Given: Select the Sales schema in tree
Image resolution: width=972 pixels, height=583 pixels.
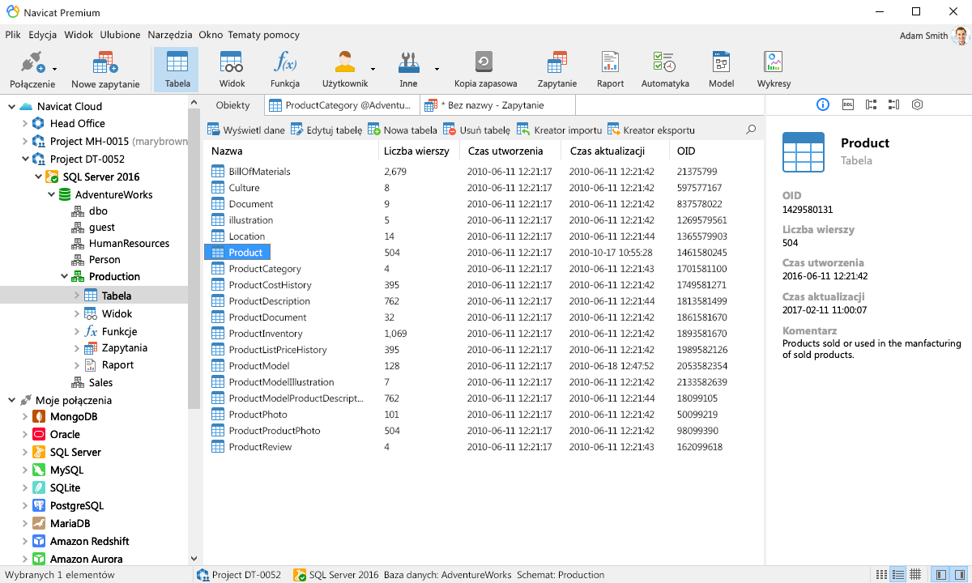Looking at the screenshot, I should pyautogui.click(x=100, y=382).
